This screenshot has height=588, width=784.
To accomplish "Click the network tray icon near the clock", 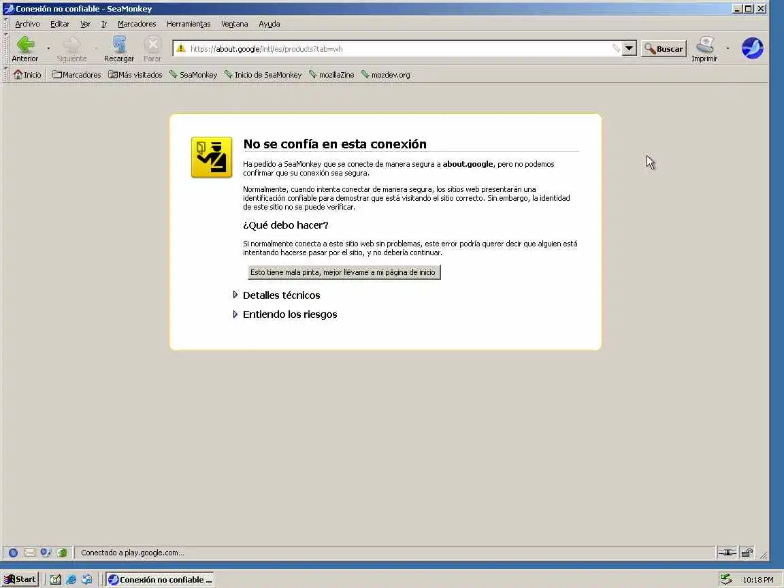I will 727,580.
